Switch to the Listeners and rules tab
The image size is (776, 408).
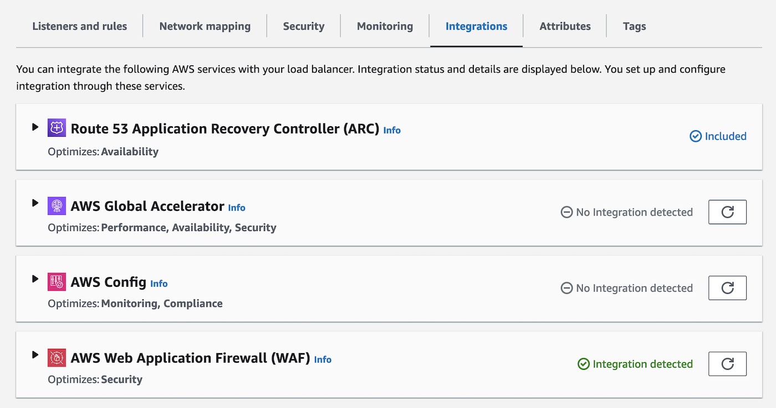coord(79,26)
